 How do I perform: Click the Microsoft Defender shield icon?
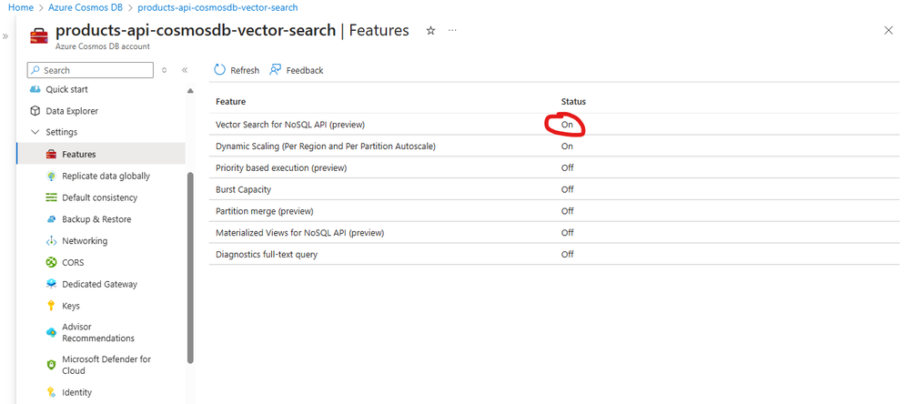[x=51, y=365]
